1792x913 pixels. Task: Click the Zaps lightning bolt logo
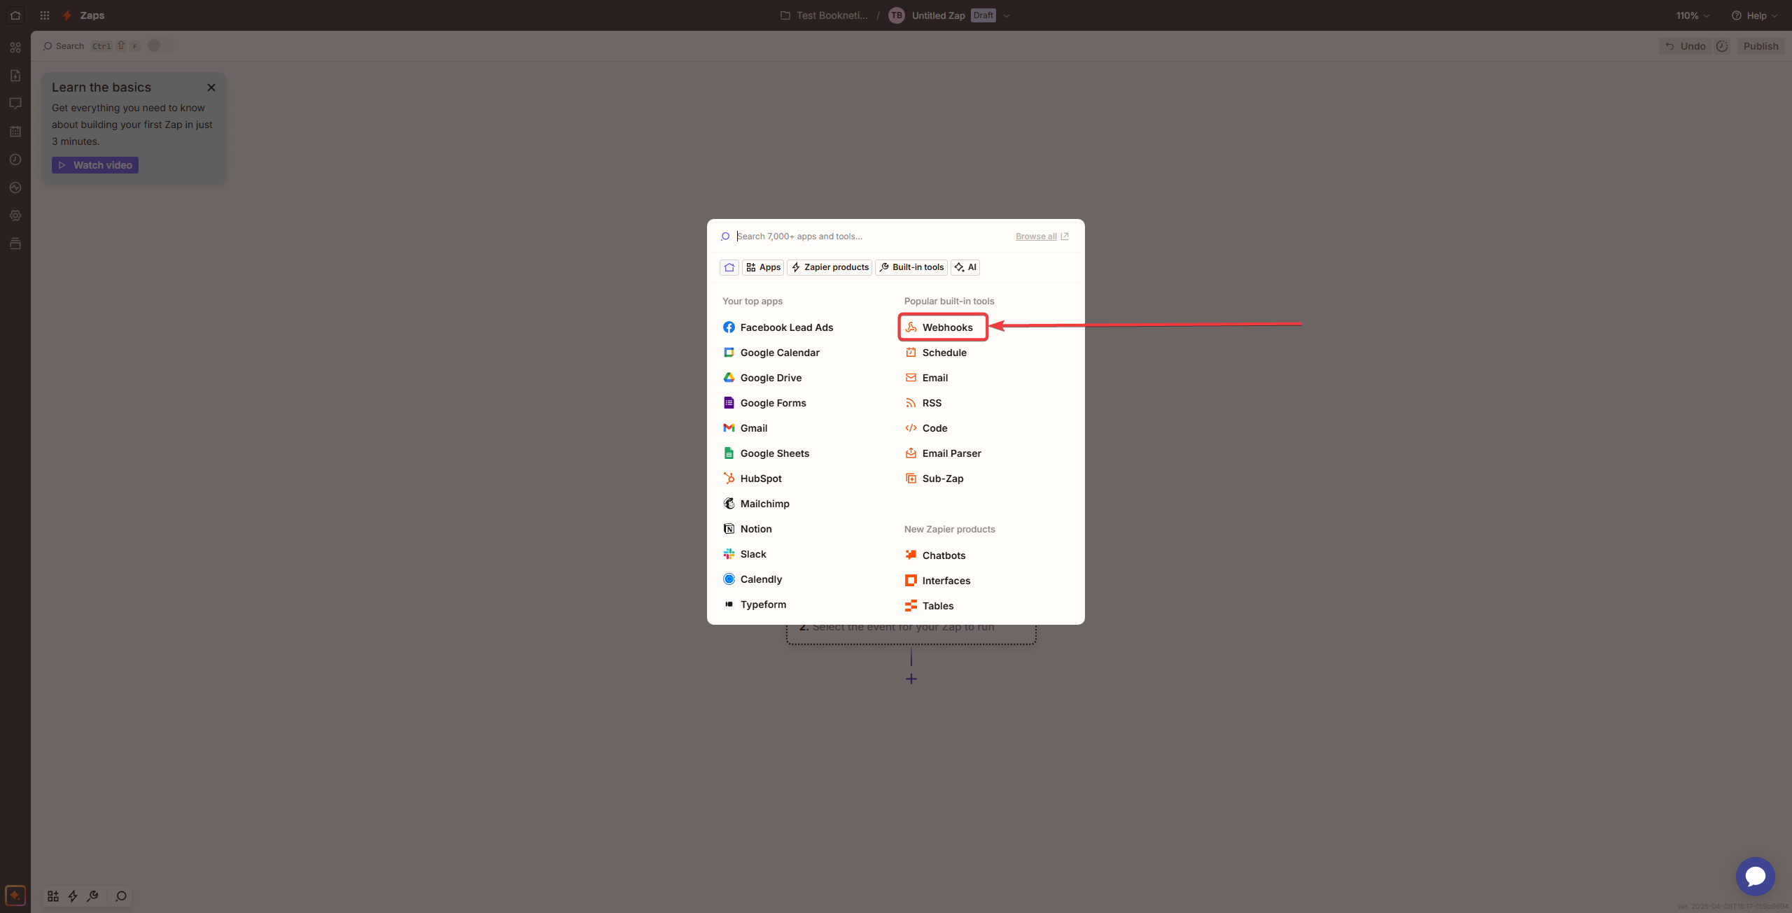coord(67,15)
